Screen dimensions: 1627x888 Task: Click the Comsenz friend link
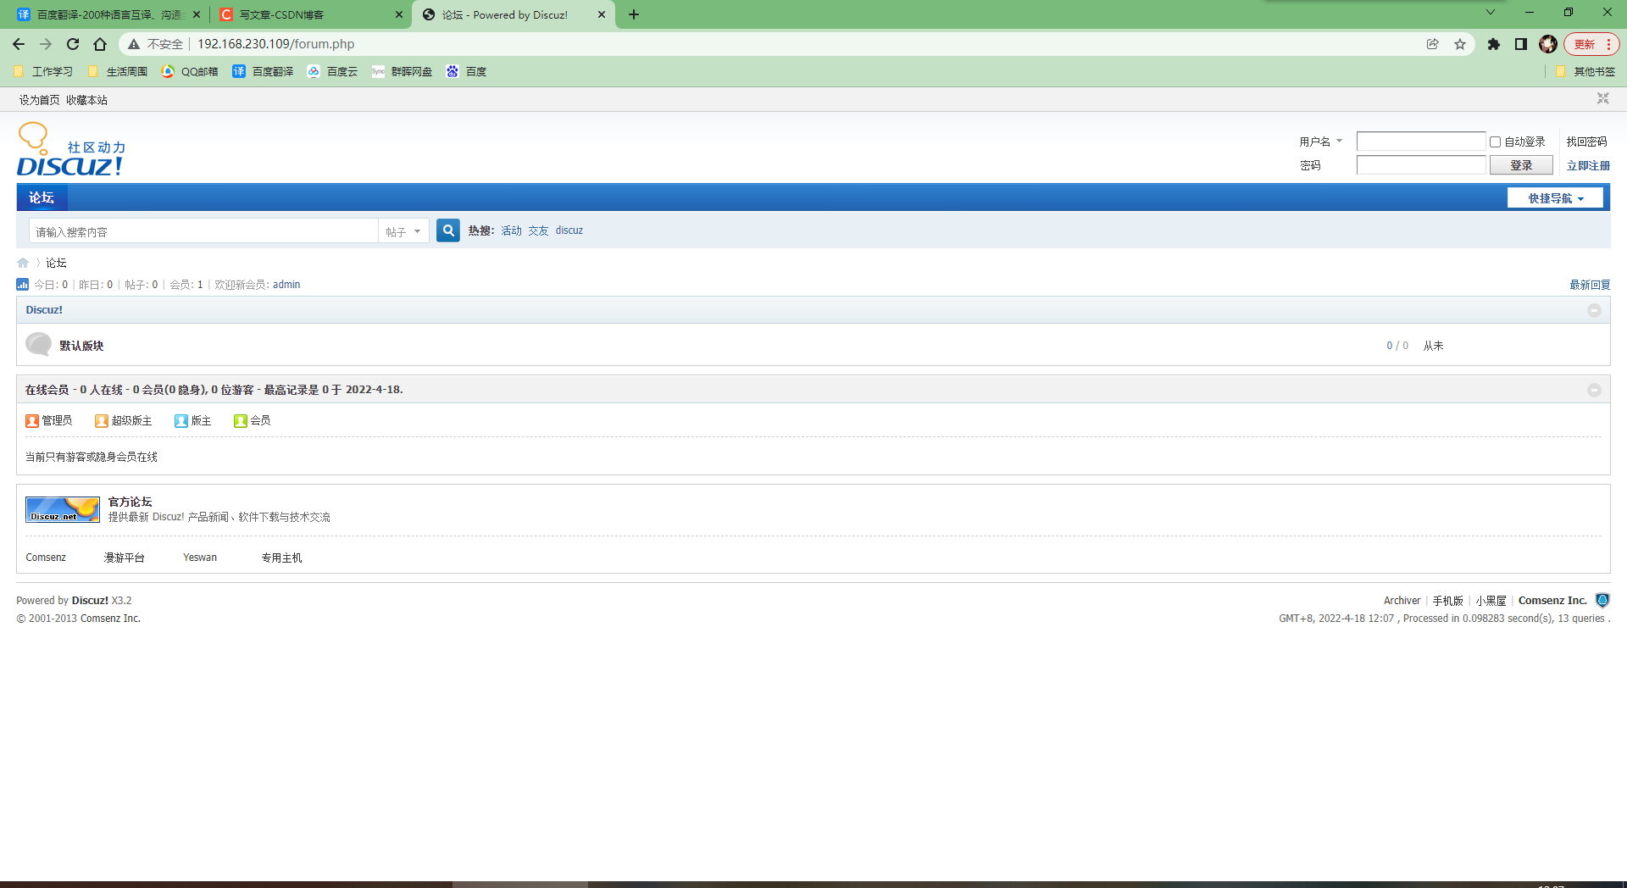pyautogui.click(x=46, y=558)
